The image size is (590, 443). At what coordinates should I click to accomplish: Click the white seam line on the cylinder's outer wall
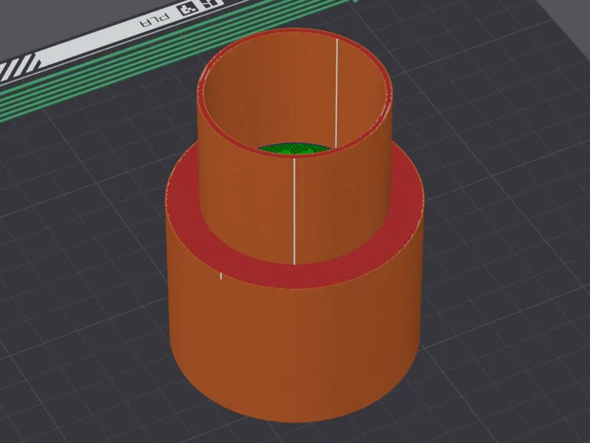point(294,211)
